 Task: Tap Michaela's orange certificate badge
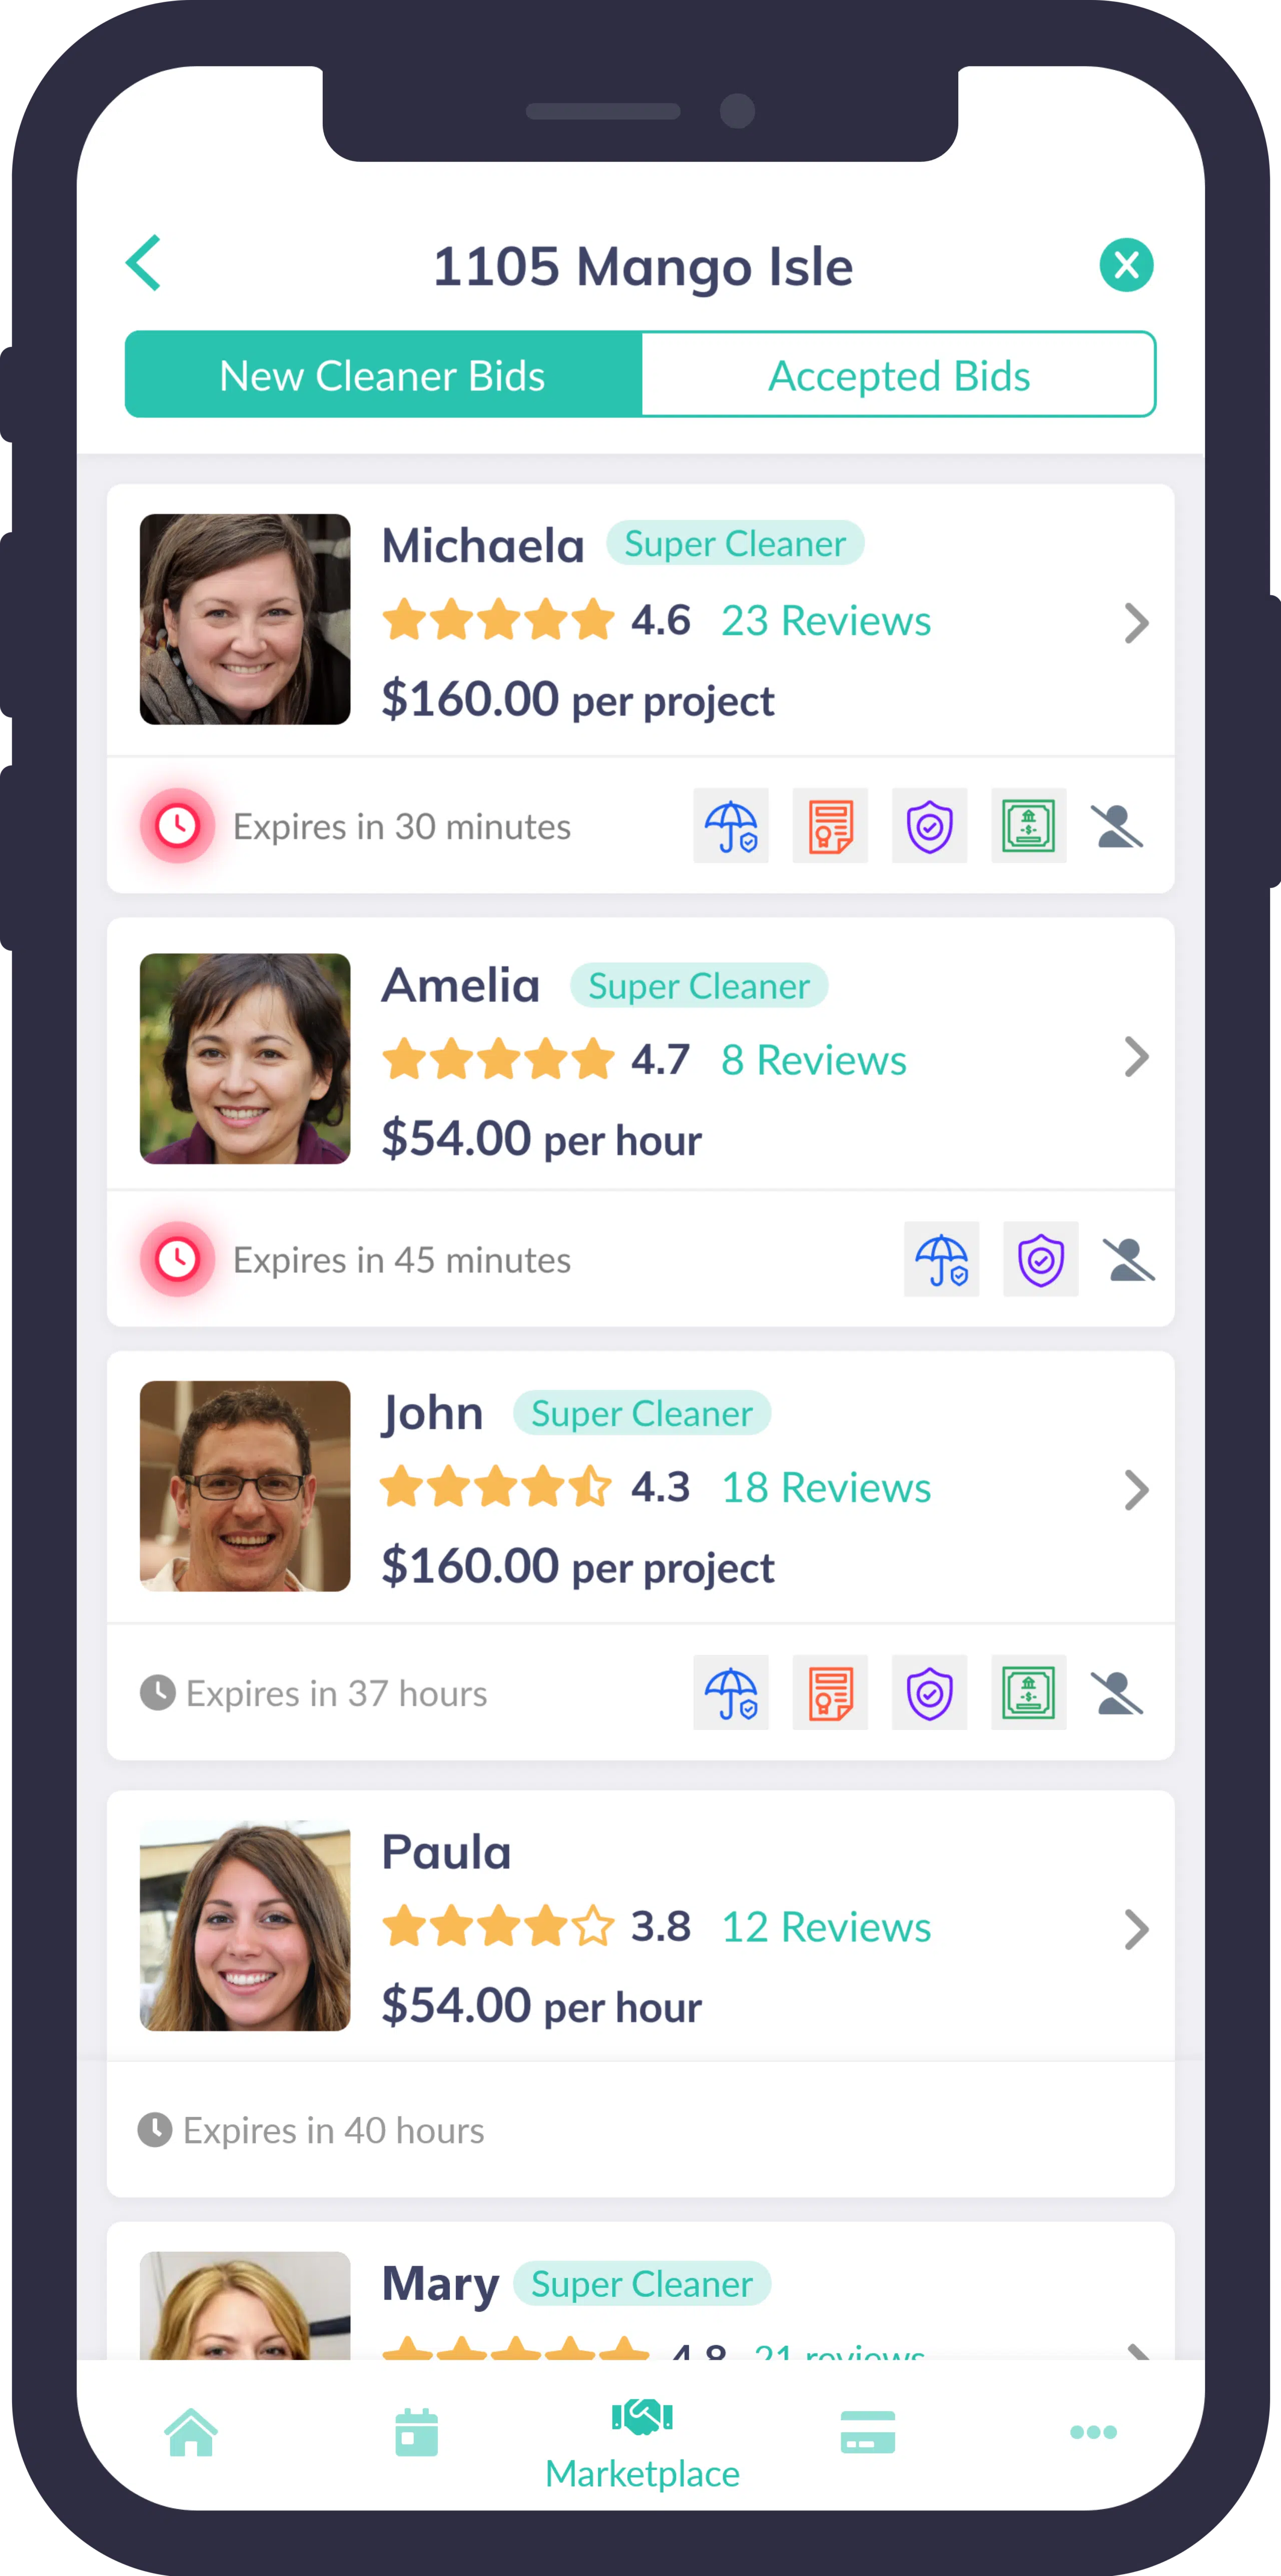pyautogui.click(x=830, y=826)
